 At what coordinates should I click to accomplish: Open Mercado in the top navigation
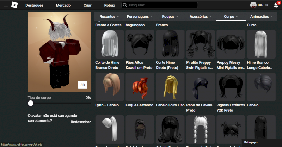(x=63, y=5)
